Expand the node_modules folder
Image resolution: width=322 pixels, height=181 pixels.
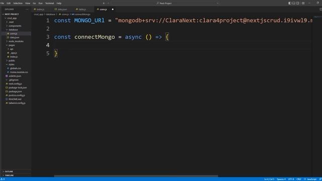point(16,41)
